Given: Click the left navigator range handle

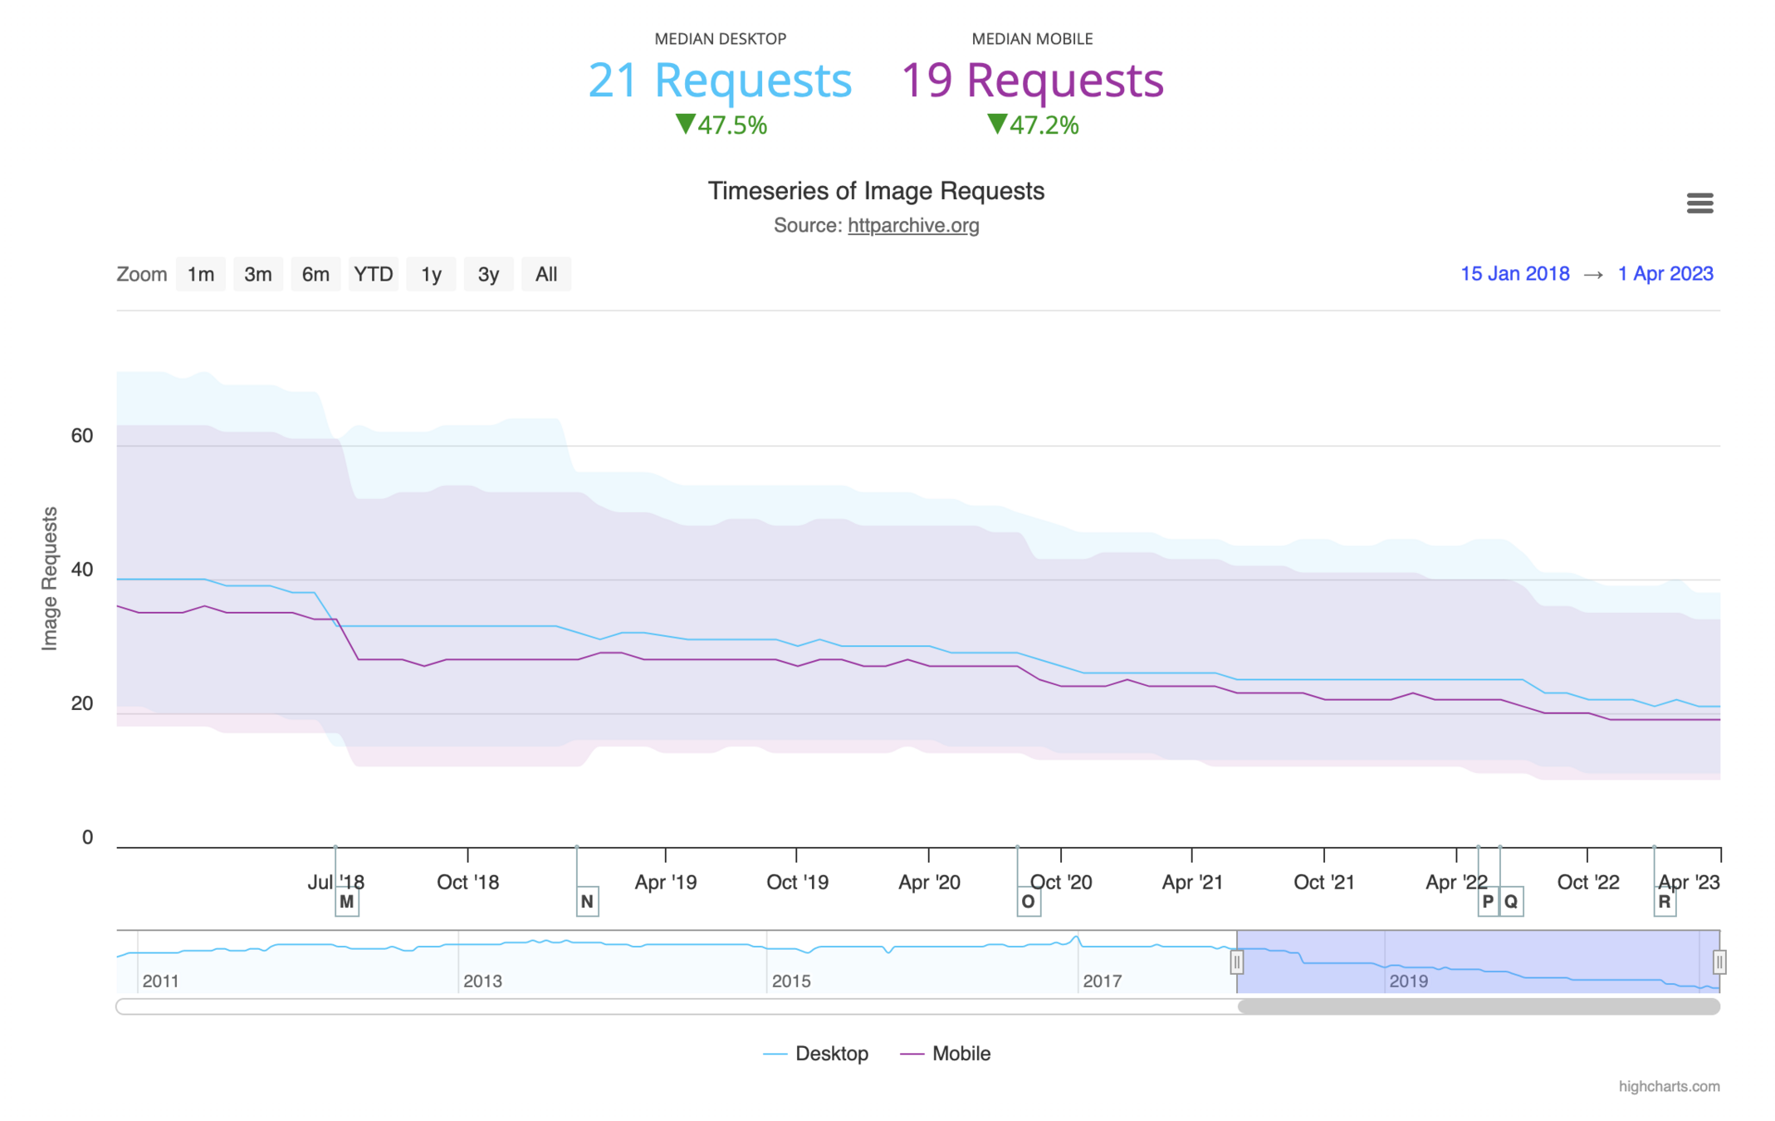Looking at the screenshot, I should [x=1236, y=962].
